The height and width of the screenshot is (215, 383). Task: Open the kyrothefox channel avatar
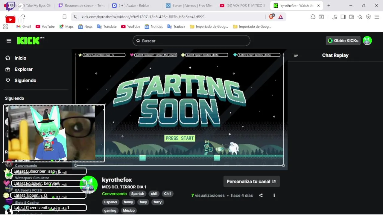89,185
